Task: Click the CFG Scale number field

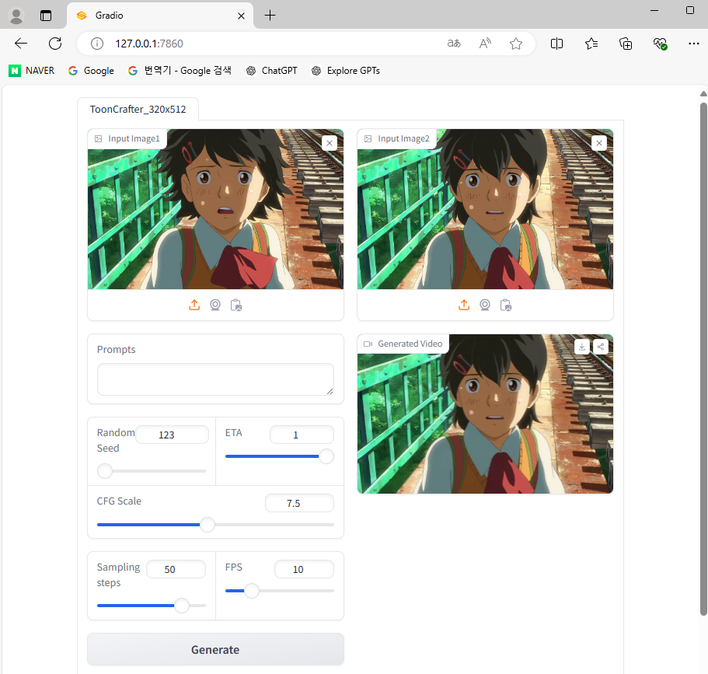Action: coord(299,503)
